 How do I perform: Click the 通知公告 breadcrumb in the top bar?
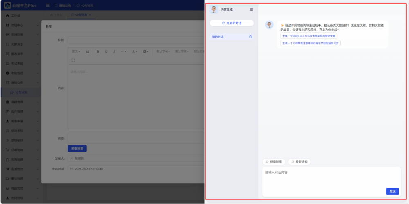(63, 5)
